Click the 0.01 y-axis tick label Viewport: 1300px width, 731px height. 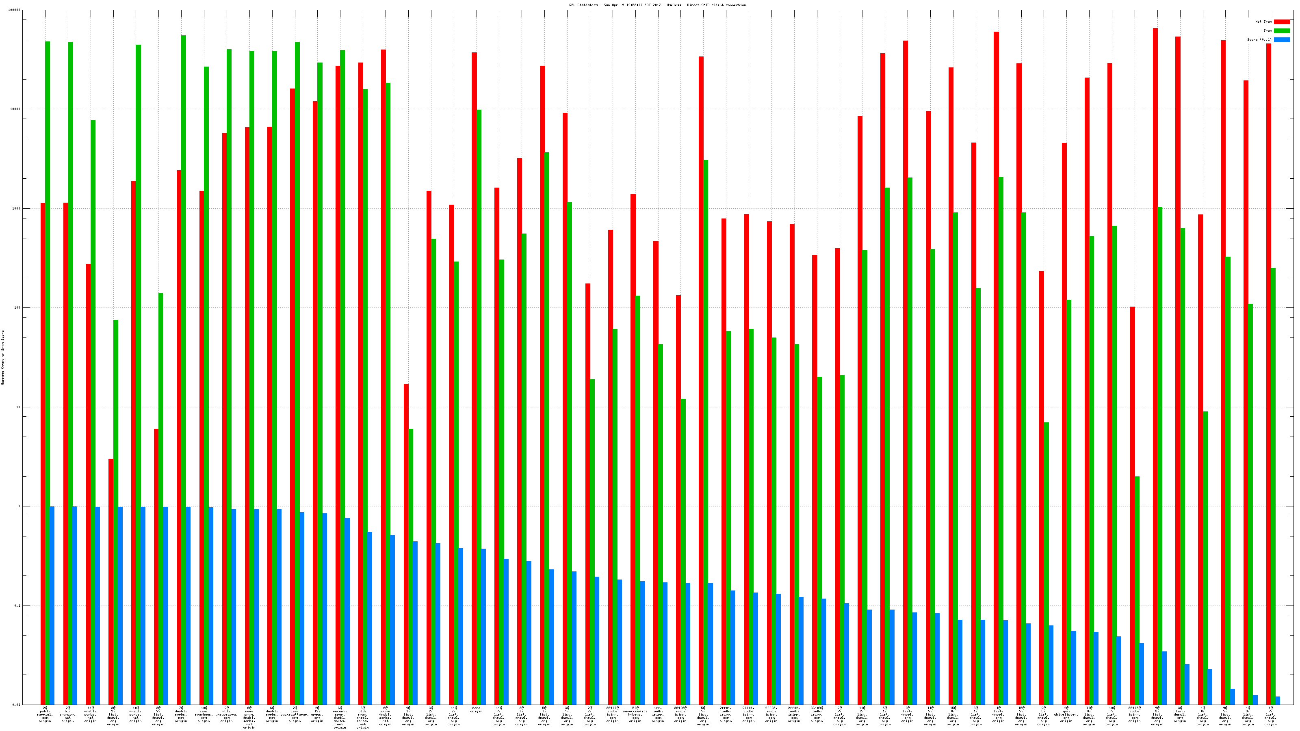tap(17, 705)
